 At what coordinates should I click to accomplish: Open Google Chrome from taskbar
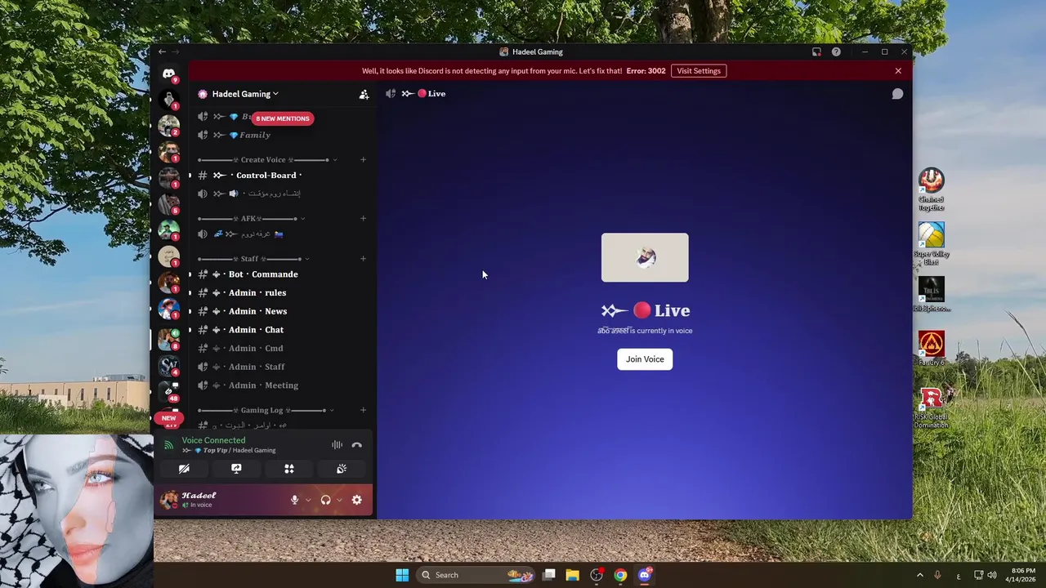coord(620,575)
